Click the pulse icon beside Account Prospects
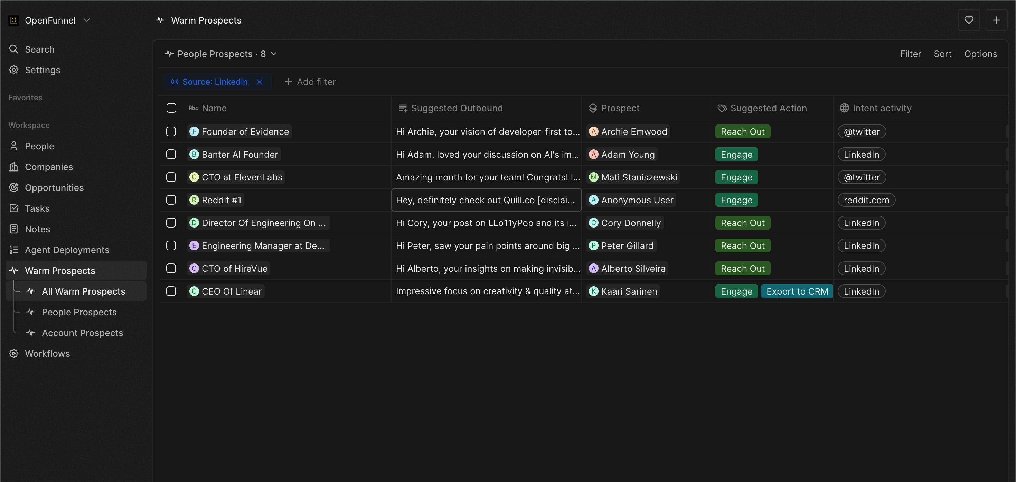The image size is (1016, 482). click(31, 333)
